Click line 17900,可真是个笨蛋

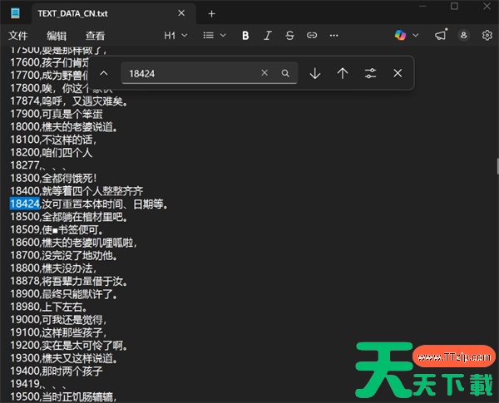(57, 114)
